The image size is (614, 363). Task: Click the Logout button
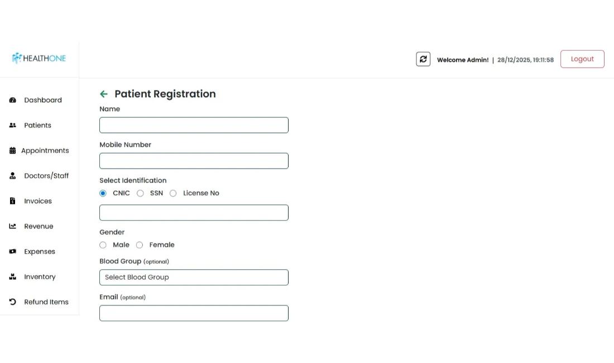(582, 59)
